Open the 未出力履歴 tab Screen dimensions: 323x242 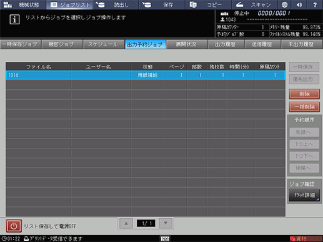[301, 44]
